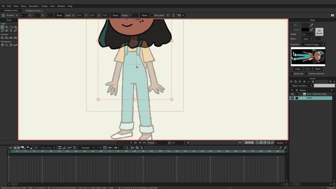
Task: Toggle the Fill checkbox in Style panel
Action: pos(292,25)
